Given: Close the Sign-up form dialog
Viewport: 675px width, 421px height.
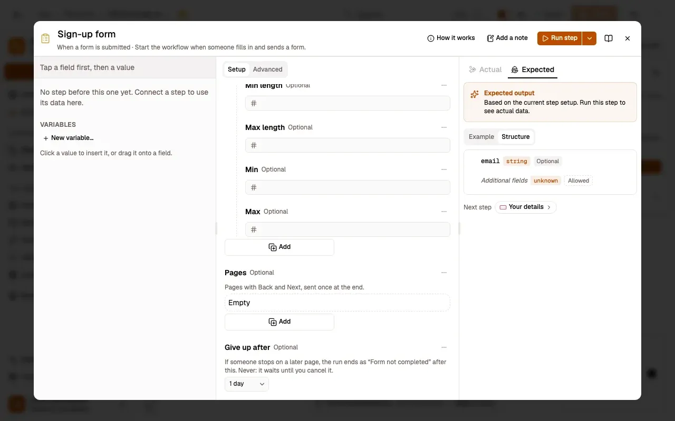Looking at the screenshot, I should (x=628, y=38).
